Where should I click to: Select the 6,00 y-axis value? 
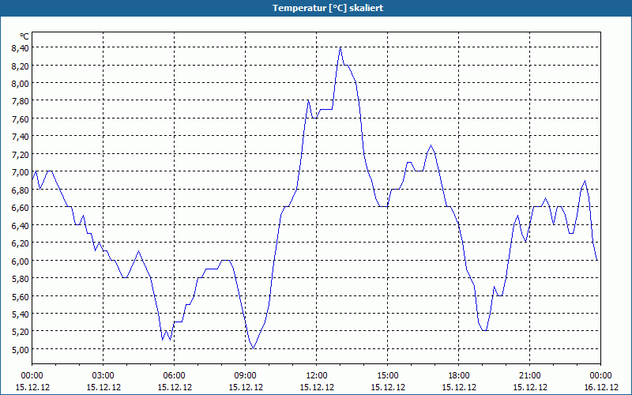click(21, 261)
